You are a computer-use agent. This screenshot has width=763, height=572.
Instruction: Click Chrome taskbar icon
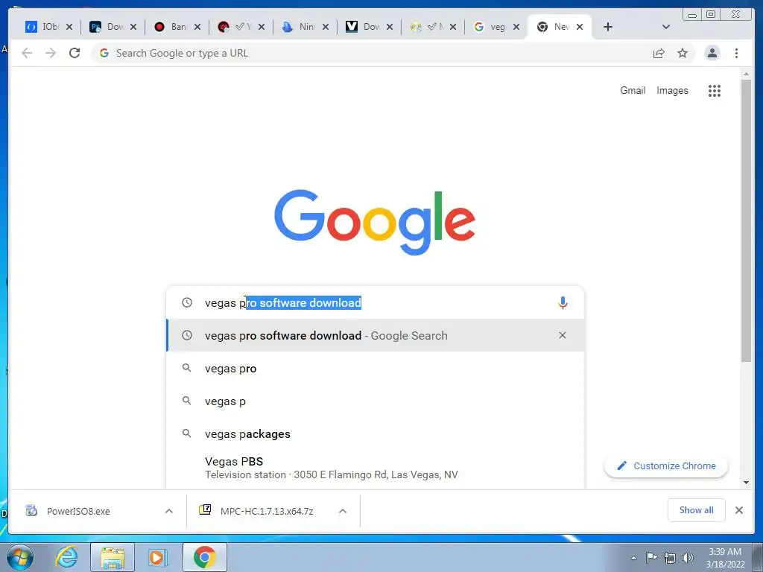click(x=204, y=557)
